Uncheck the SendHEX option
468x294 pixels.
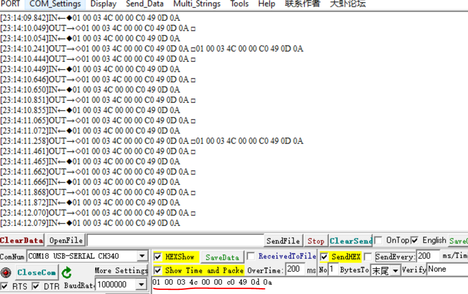tap(324, 257)
